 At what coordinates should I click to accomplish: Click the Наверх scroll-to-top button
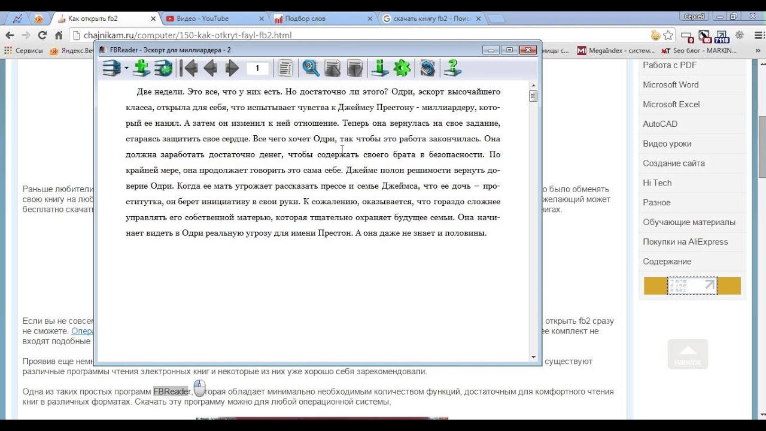688,354
